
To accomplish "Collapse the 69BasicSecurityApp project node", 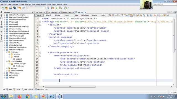I will click(4, 50).
